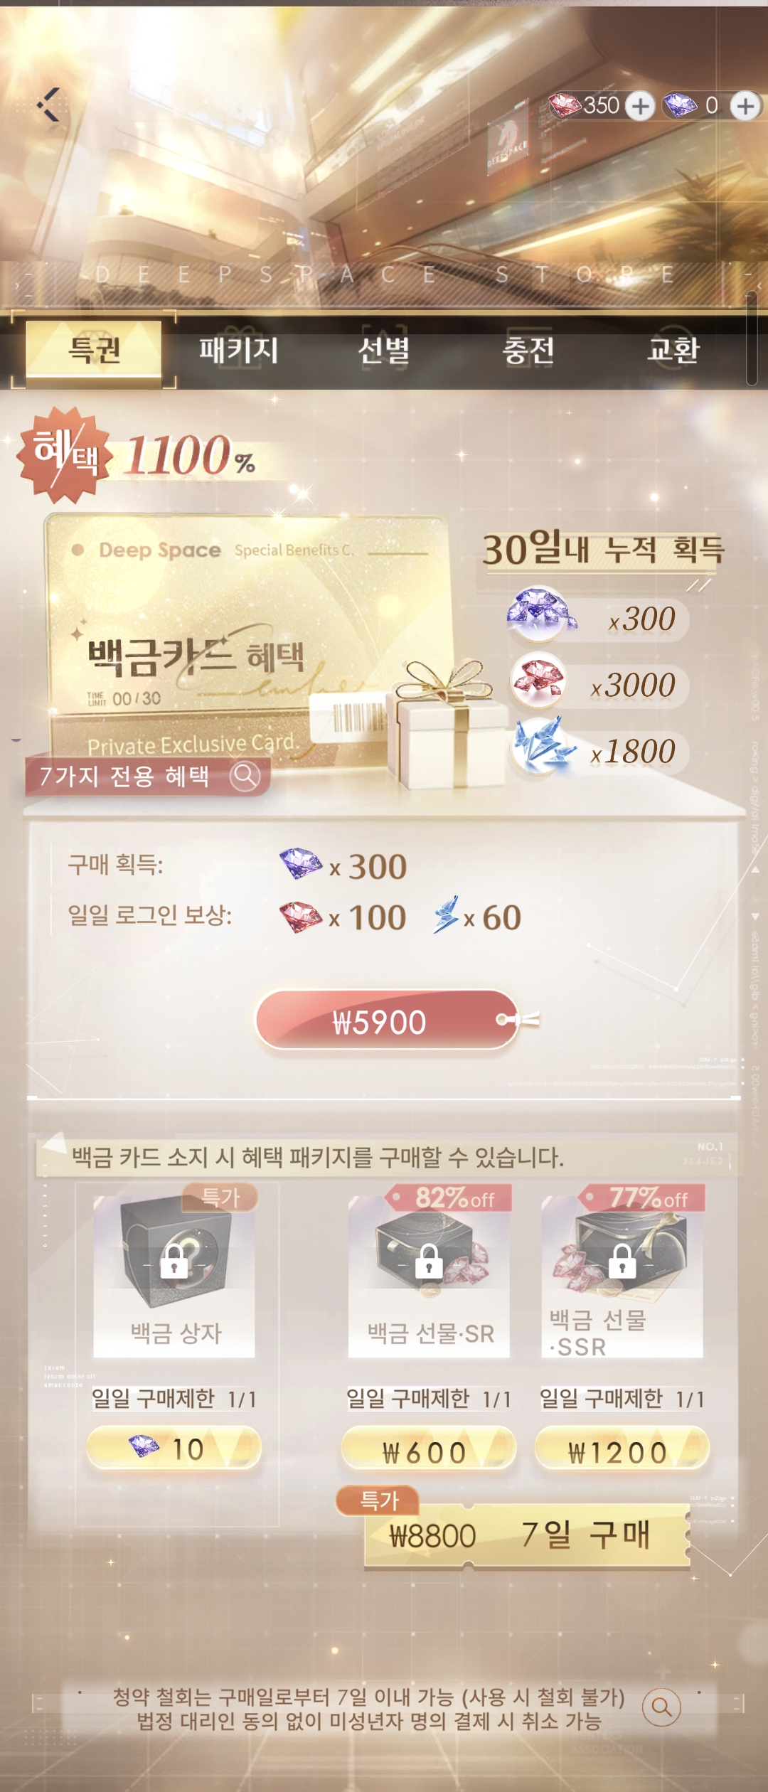Switch to the 패키지 tab
The height and width of the screenshot is (1792, 768).
(x=239, y=350)
